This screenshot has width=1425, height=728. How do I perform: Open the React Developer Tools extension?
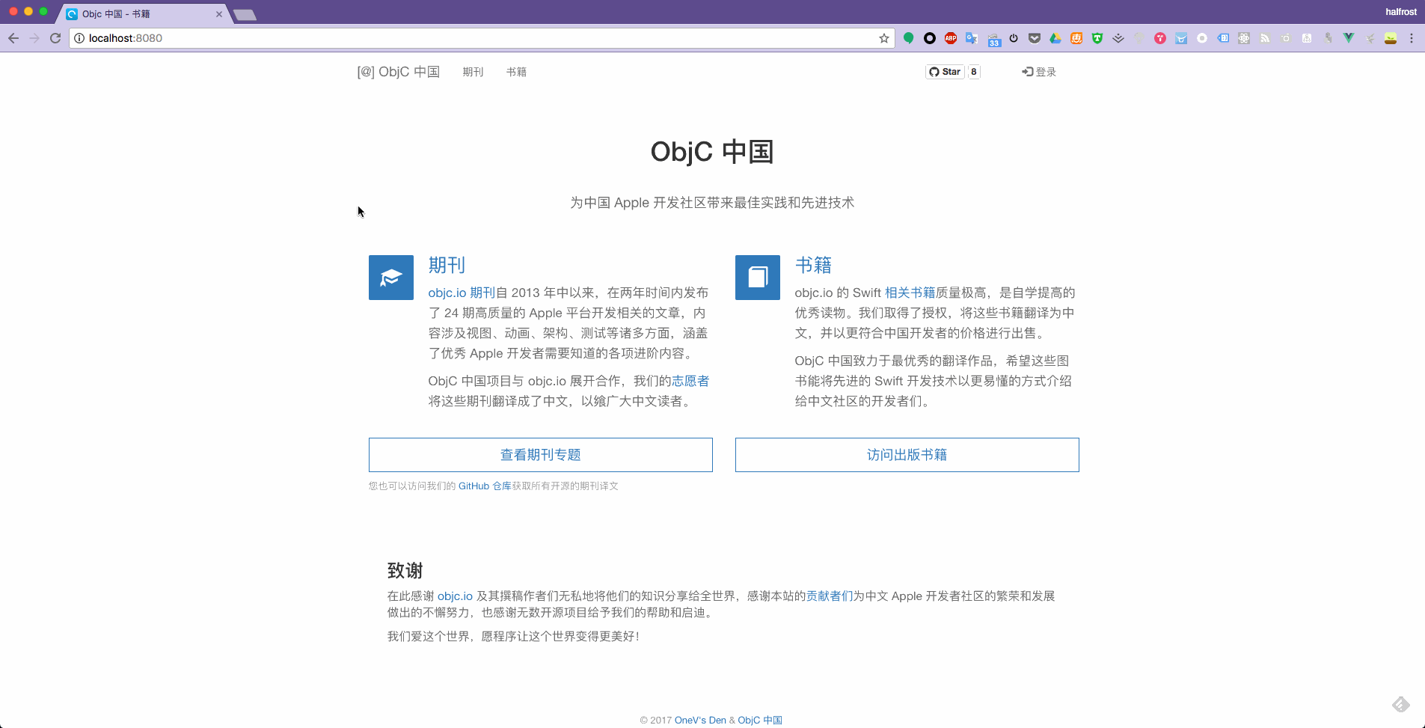tap(1244, 38)
